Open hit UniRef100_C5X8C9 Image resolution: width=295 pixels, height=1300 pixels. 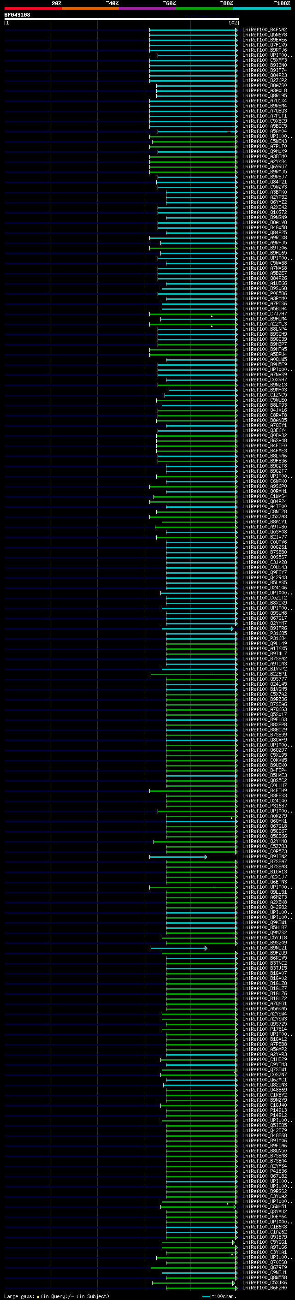point(264,121)
